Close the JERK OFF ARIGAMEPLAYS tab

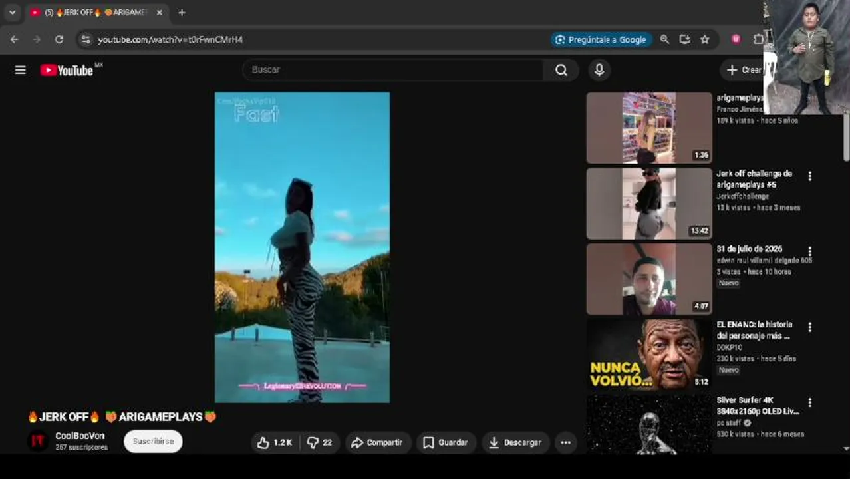click(x=159, y=13)
